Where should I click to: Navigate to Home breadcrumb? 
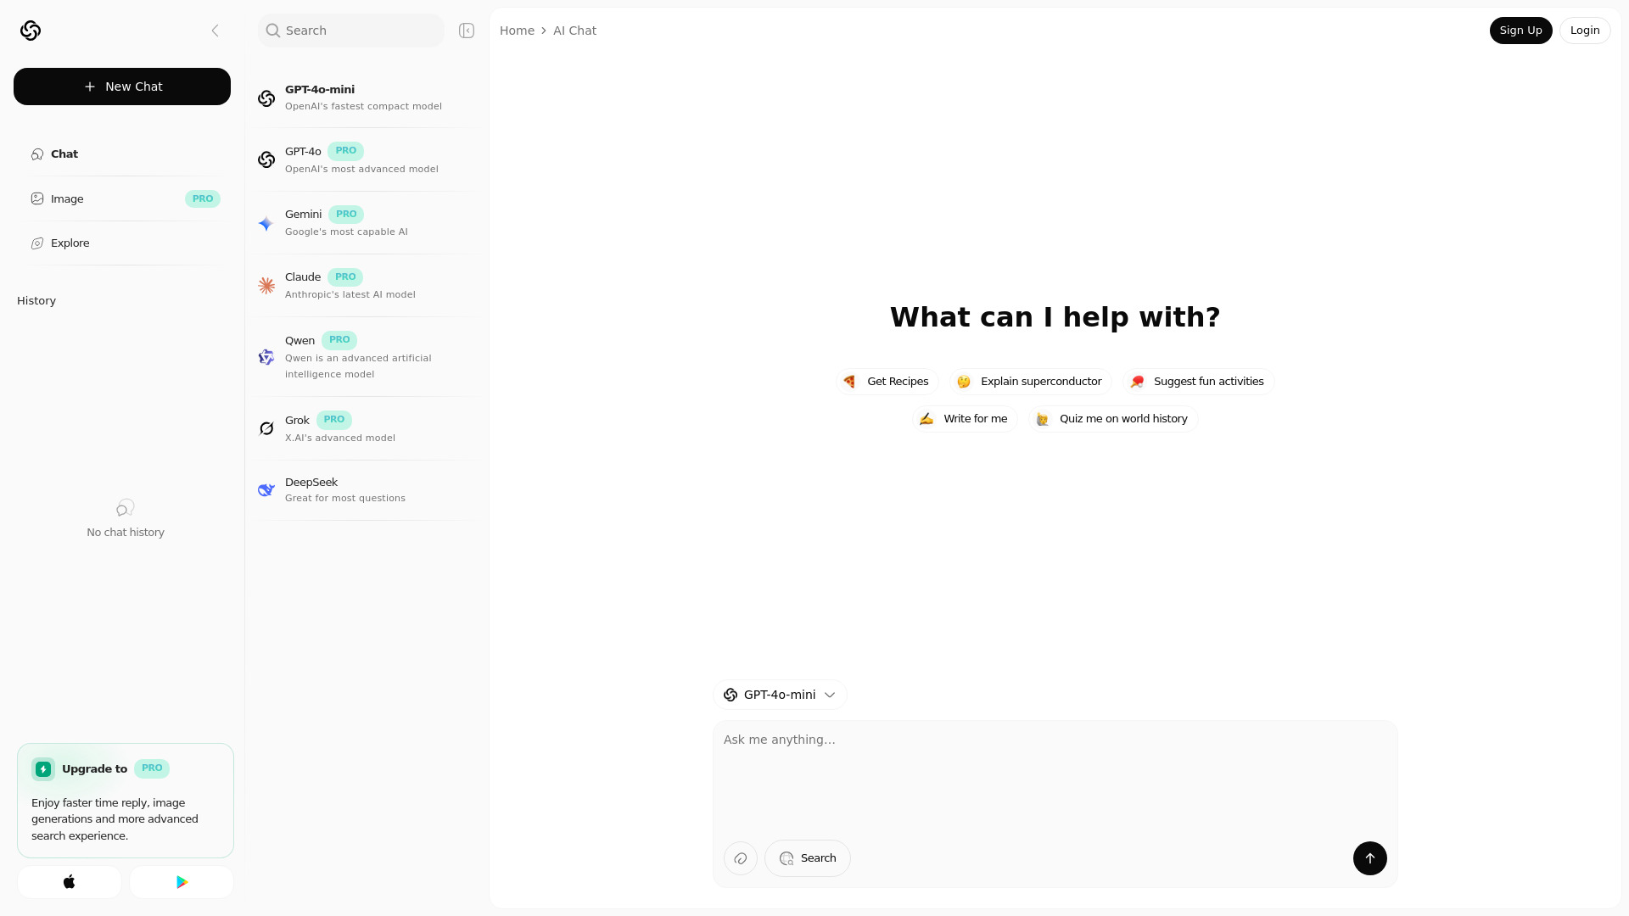[517, 31]
